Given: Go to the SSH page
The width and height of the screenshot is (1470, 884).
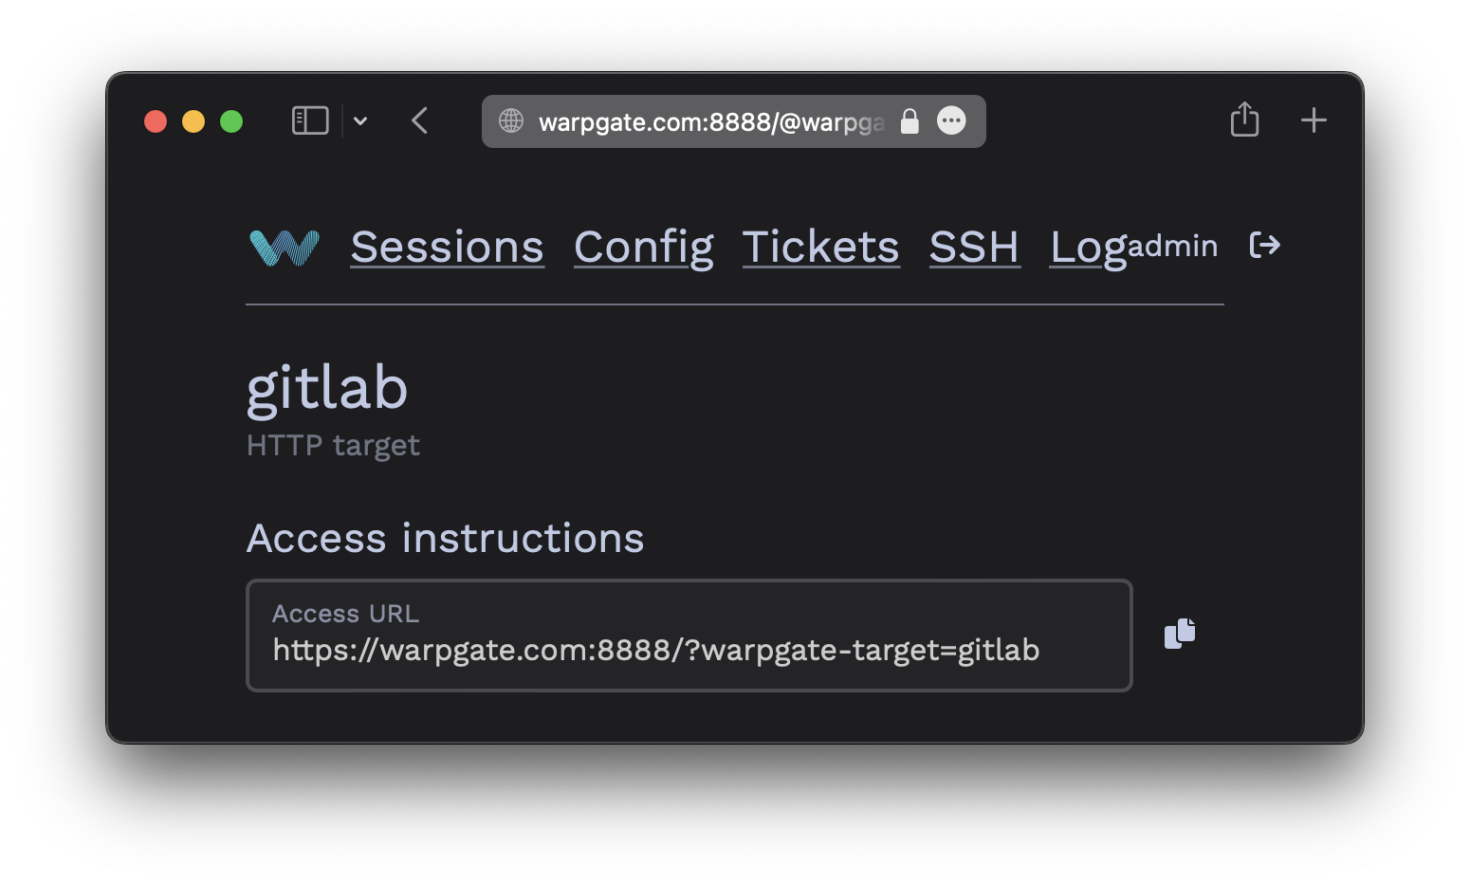Looking at the screenshot, I should click(x=975, y=248).
